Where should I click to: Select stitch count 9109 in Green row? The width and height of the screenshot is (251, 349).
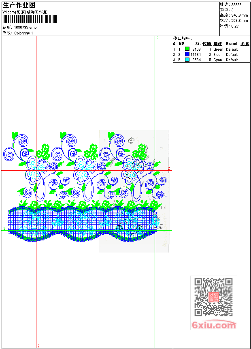(x=196, y=49)
